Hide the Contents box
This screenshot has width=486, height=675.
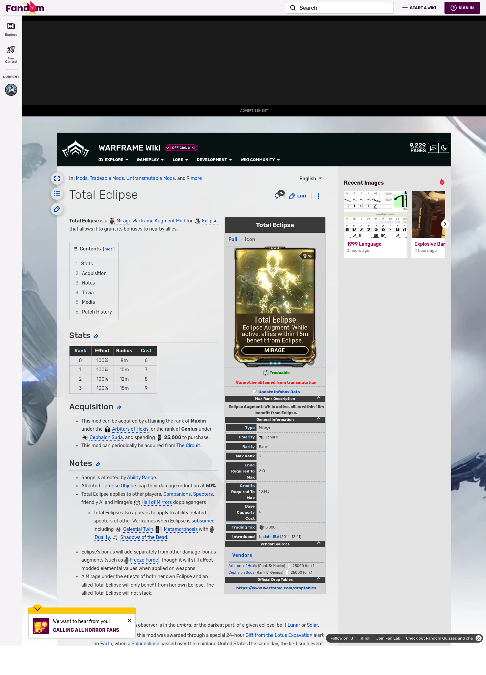point(109,249)
